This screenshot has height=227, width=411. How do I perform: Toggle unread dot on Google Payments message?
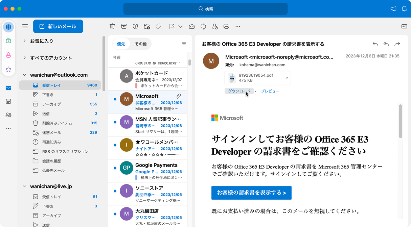115,168
